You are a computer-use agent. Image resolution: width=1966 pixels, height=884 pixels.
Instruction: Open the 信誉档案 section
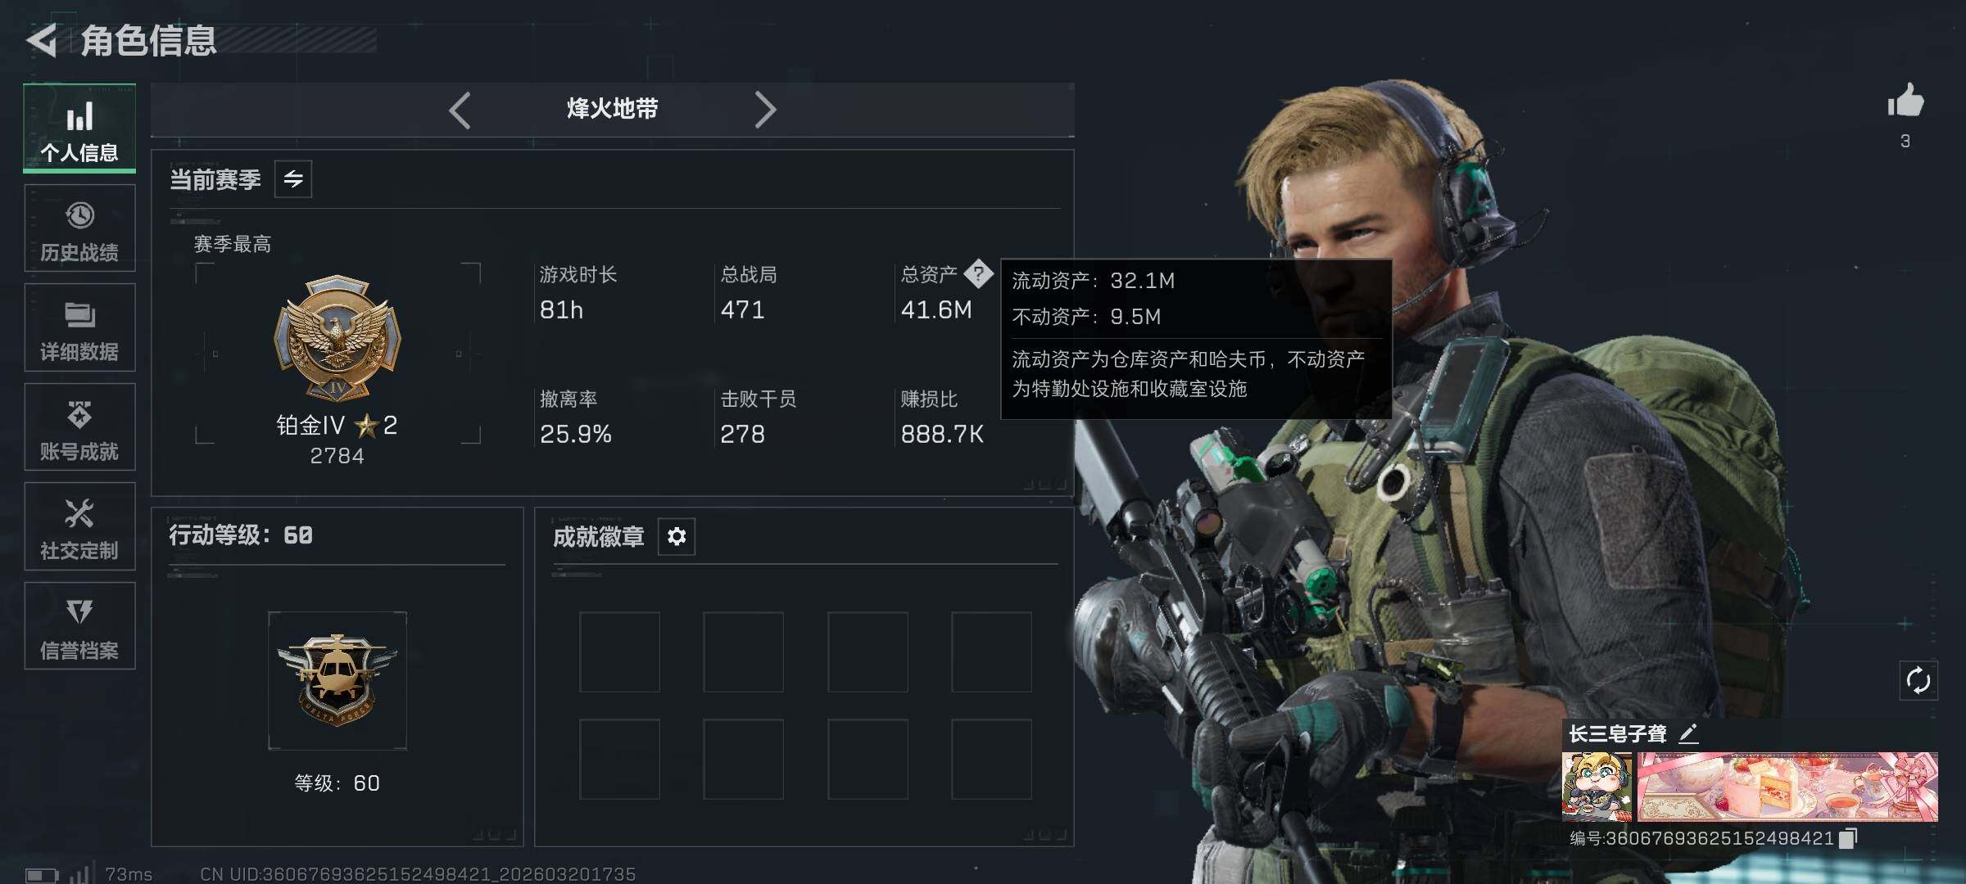[79, 626]
